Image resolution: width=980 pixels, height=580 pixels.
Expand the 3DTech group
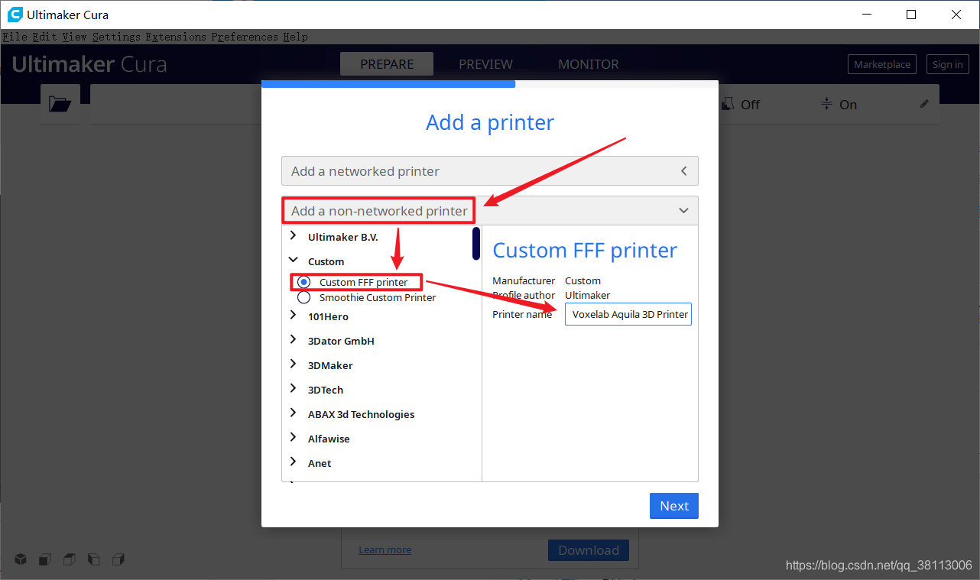pyautogui.click(x=293, y=389)
